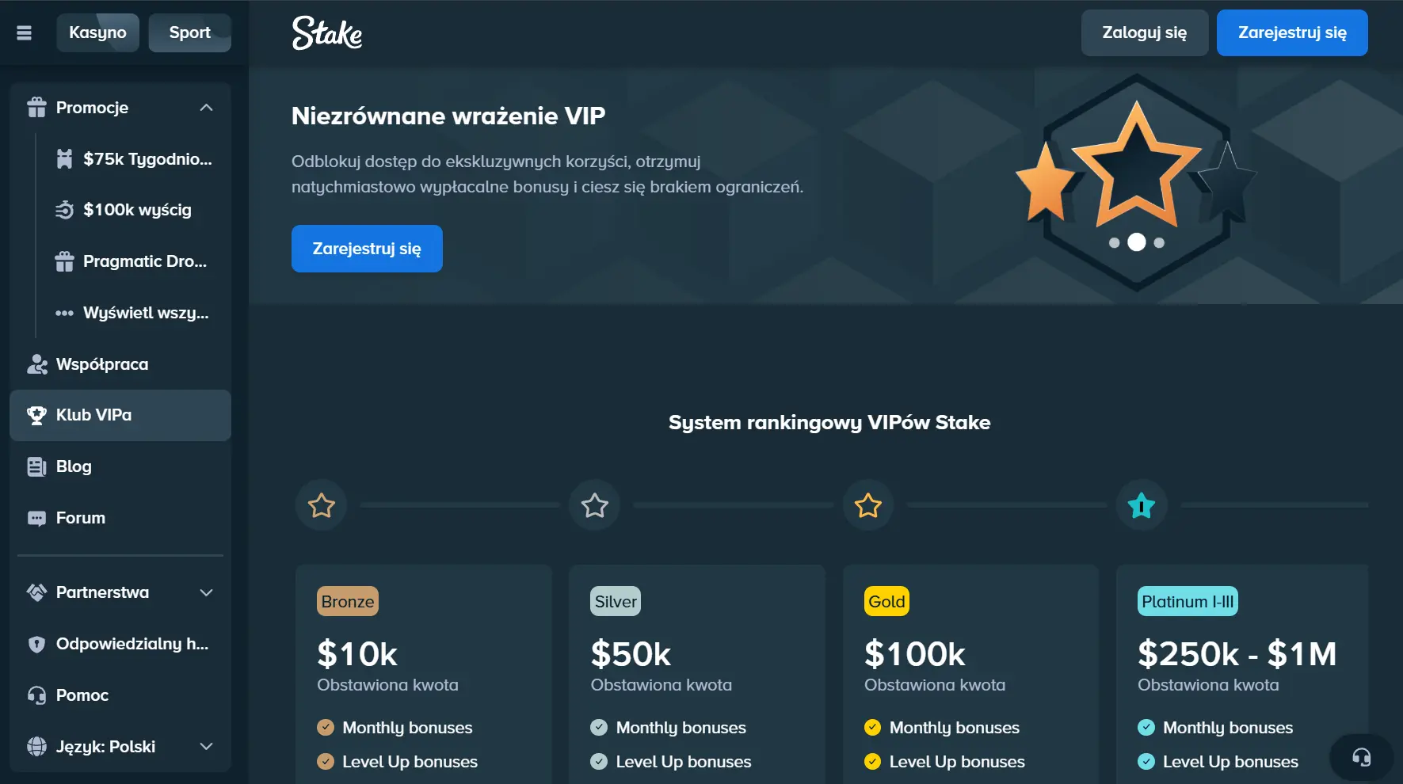Click the Stake logo
Viewport: 1403px width, 784px height.
pos(327,33)
